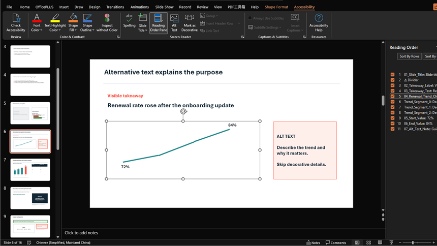Viewport: 437px width, 246px height.
Task: Uncheck 02_Takeaway_Label checkbox
Action: 392,85
